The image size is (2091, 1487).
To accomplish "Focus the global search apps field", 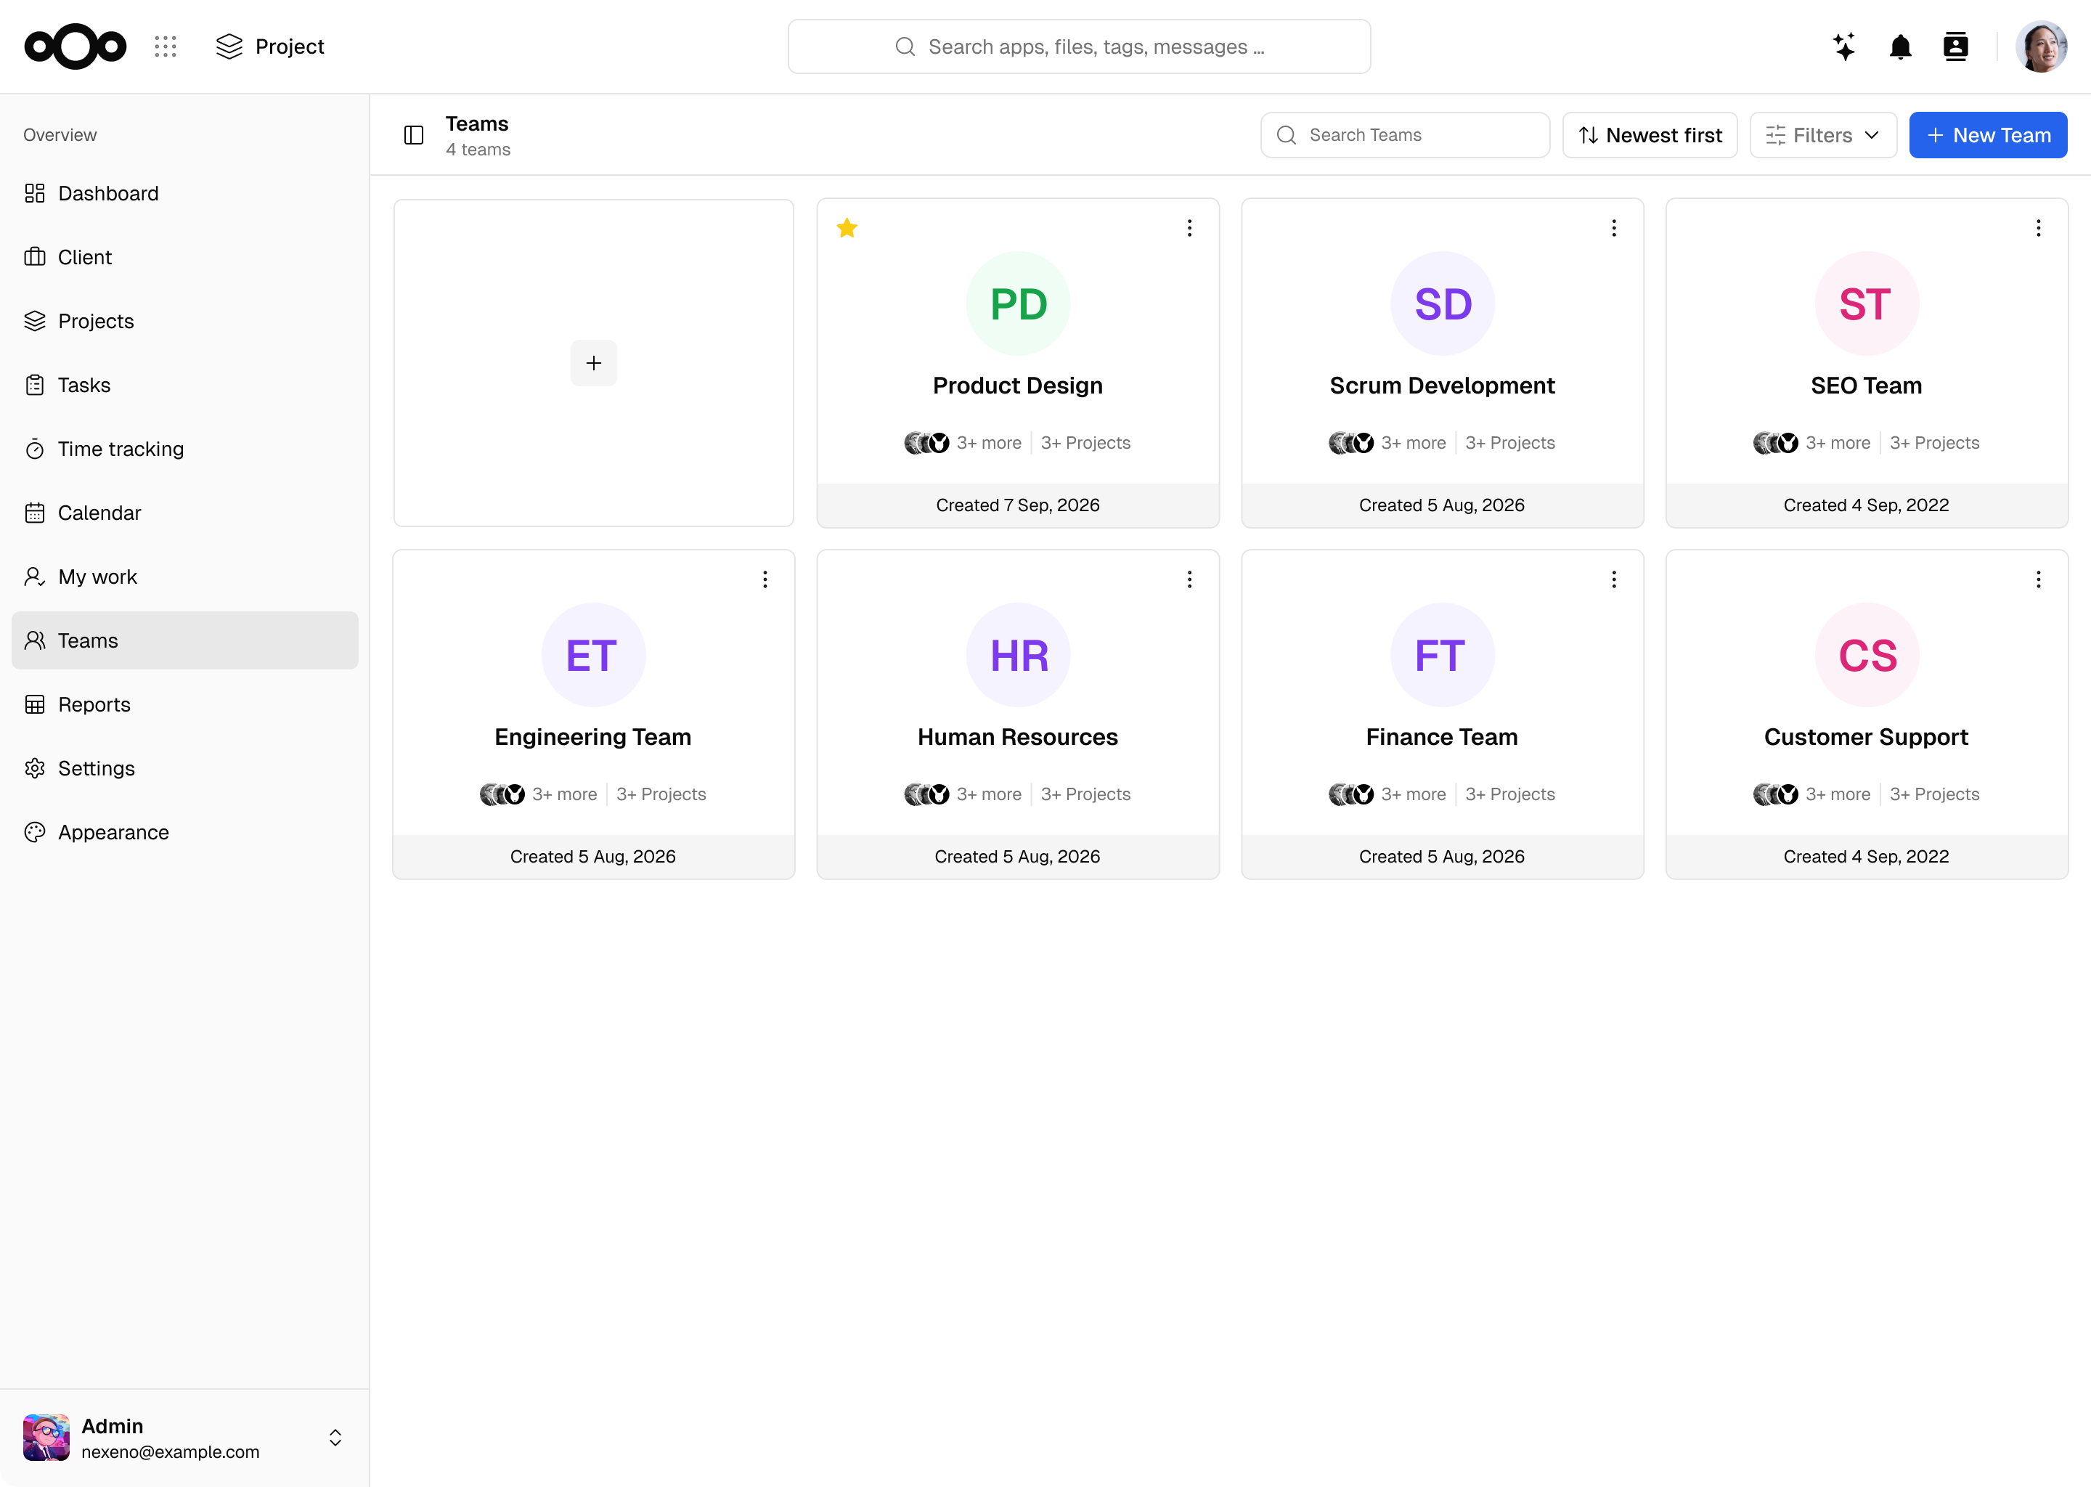I will (1078, 46).
